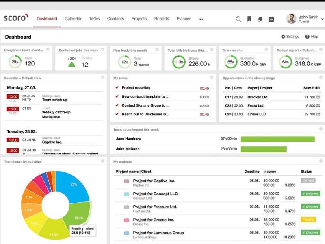Open the search magnifier icon
The image size is (325, 244).
click(238, 19)
